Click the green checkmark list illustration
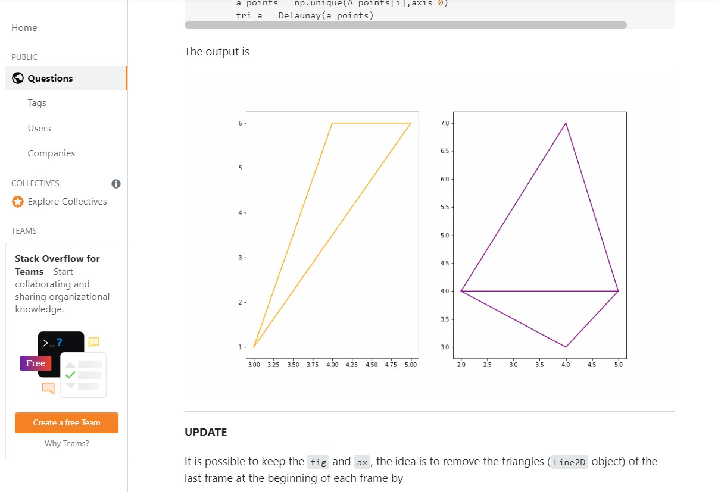 pyautogui.click(x=83, y=375)
